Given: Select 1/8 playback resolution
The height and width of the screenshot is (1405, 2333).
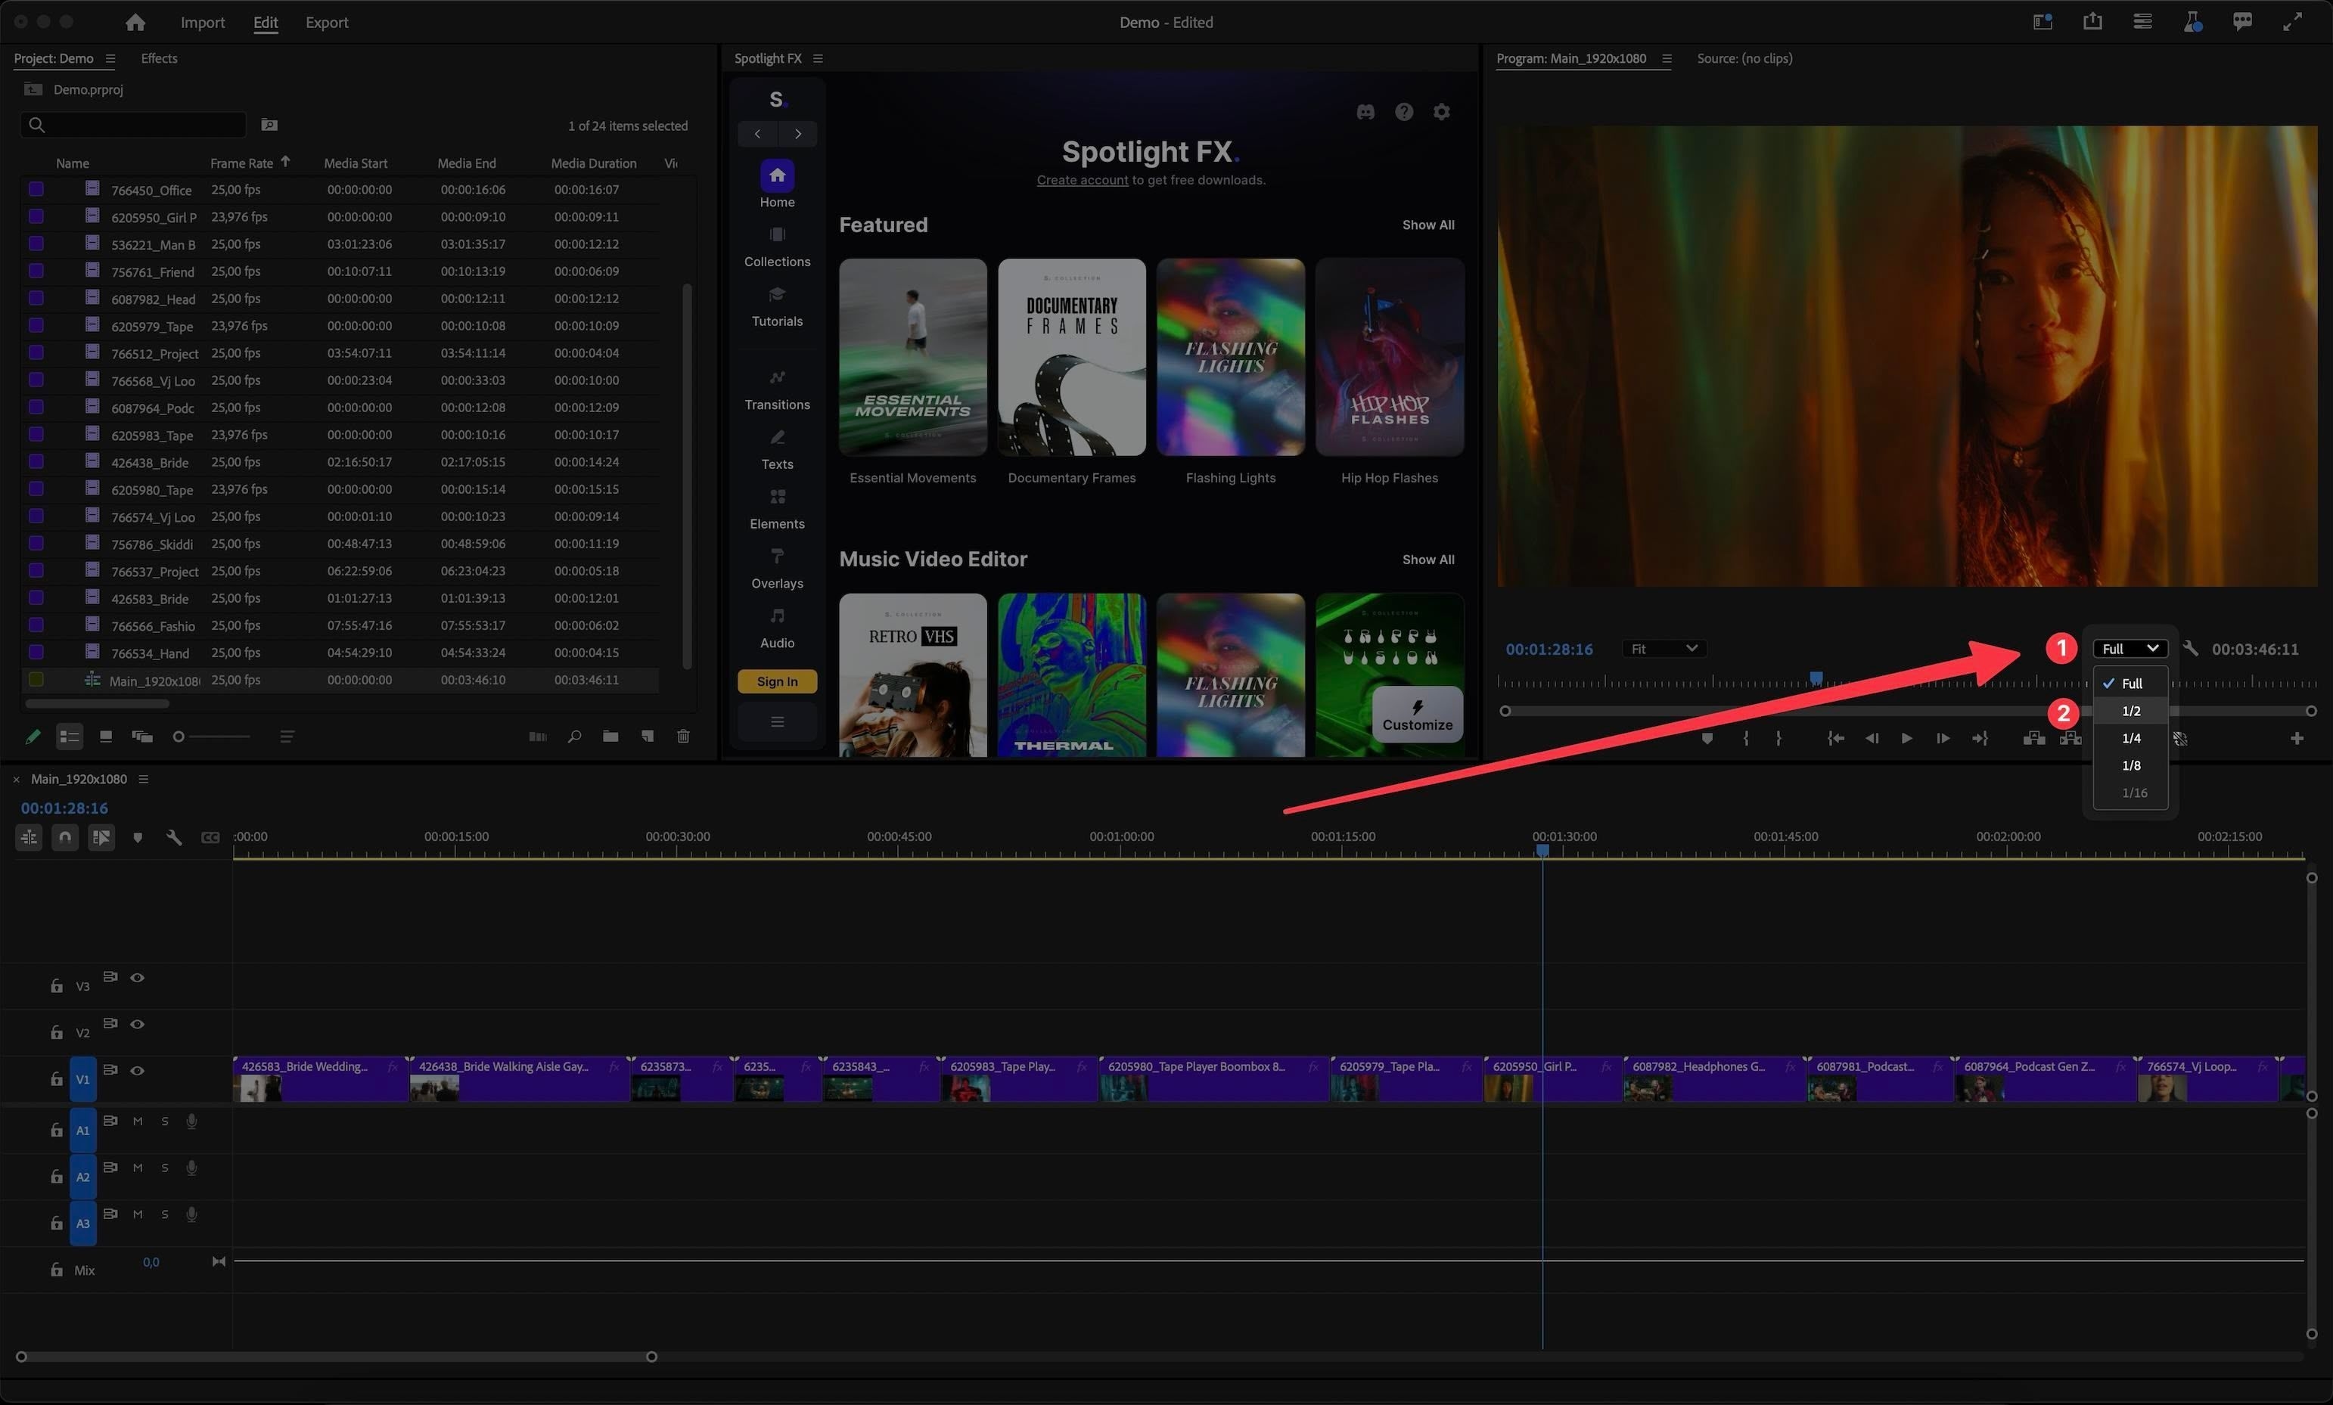Looking at the screenshot, I should [2130, 765].
